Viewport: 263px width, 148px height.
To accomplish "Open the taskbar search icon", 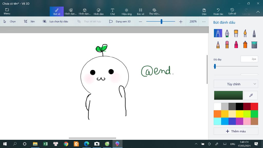I will 15,144.
